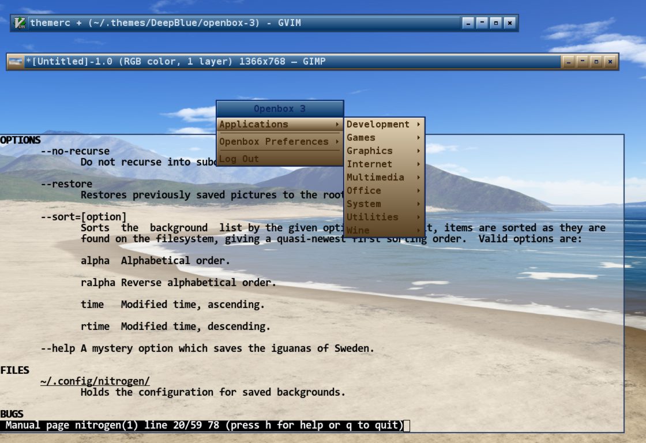
Task: Click the FILES heading
Action: click(14, 370)
